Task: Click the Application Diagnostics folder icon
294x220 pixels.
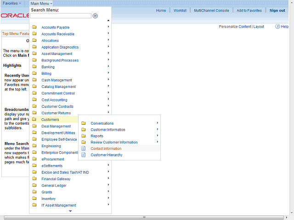Action: (x=34, y=47)
